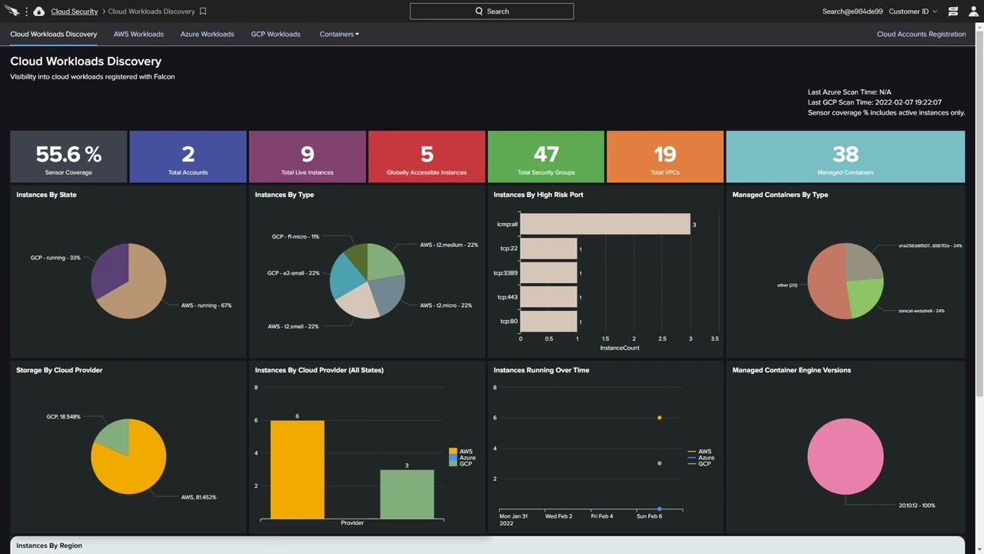Click the GCP data point at value 3
This screenshot has width=984, height=554.
click(660, 463)
